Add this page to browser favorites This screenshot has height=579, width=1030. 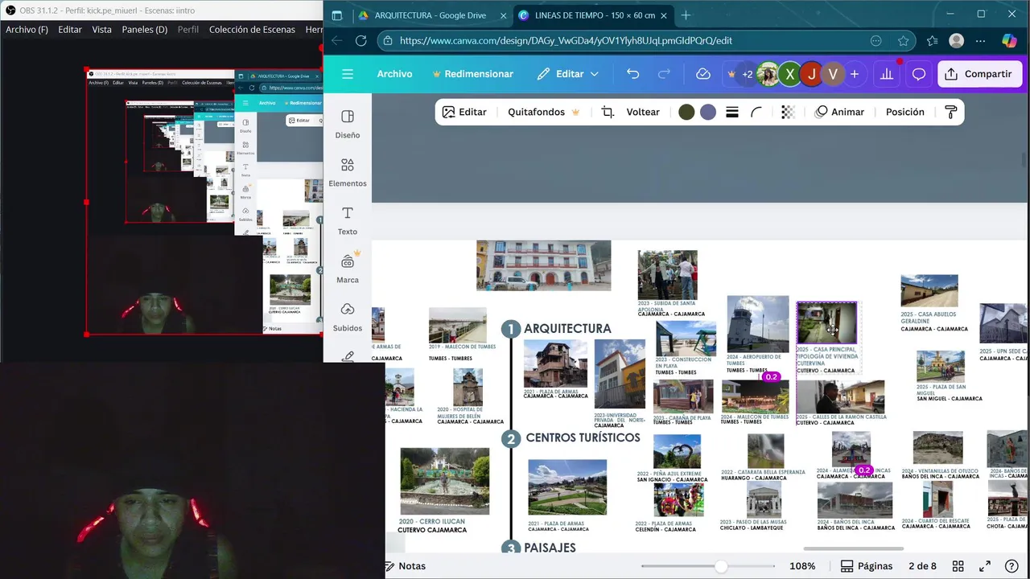[x=904, y=41]
